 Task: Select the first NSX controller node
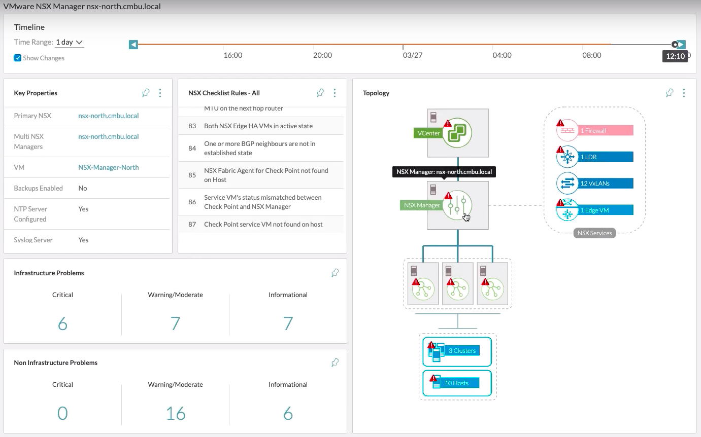(x=423, y=283)
